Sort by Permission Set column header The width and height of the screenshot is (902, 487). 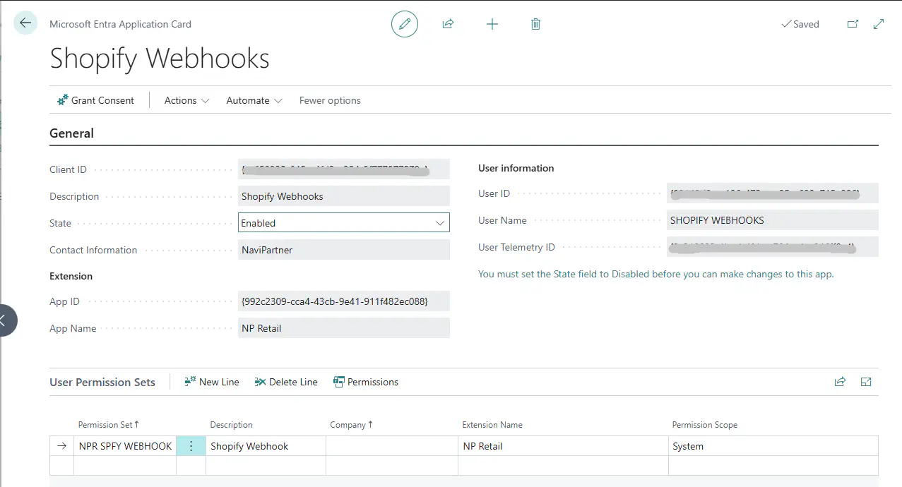[108, 425]
